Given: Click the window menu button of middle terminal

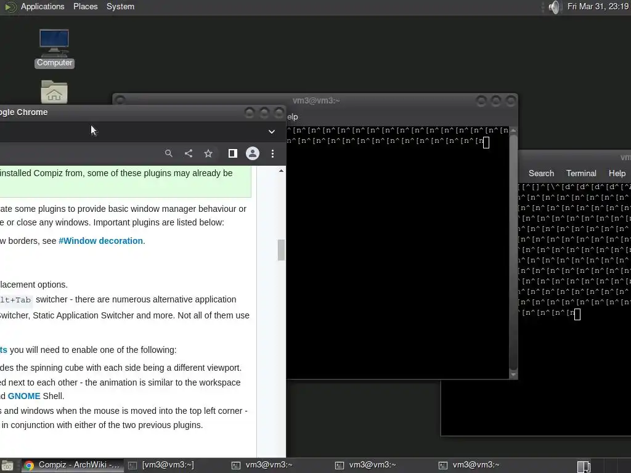Looking at the screenshot, I should [x=120, y=100].
